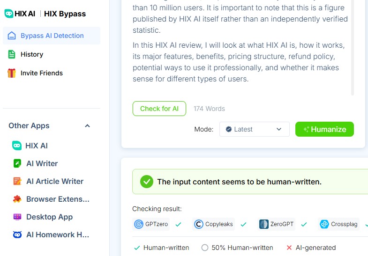Open the AI Article Writer app
The height and width of the screenshot is (256, 368).
pyautogui.click(x=55, y=181)
